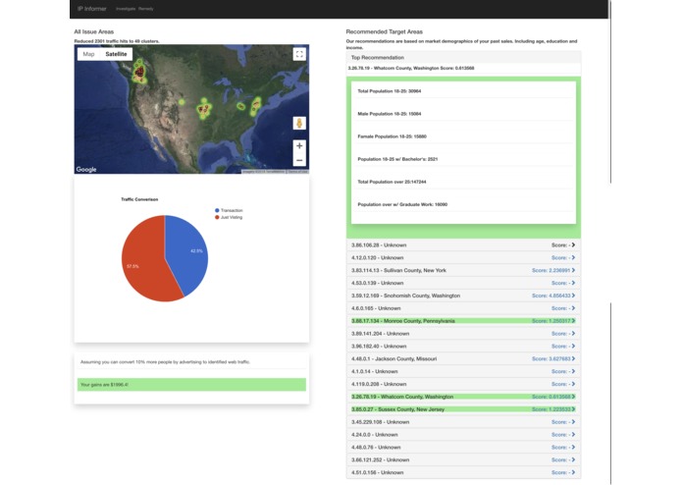
Task: Expand the 3.96.182.40 row chevron
Action: click(x=573, y=346)
